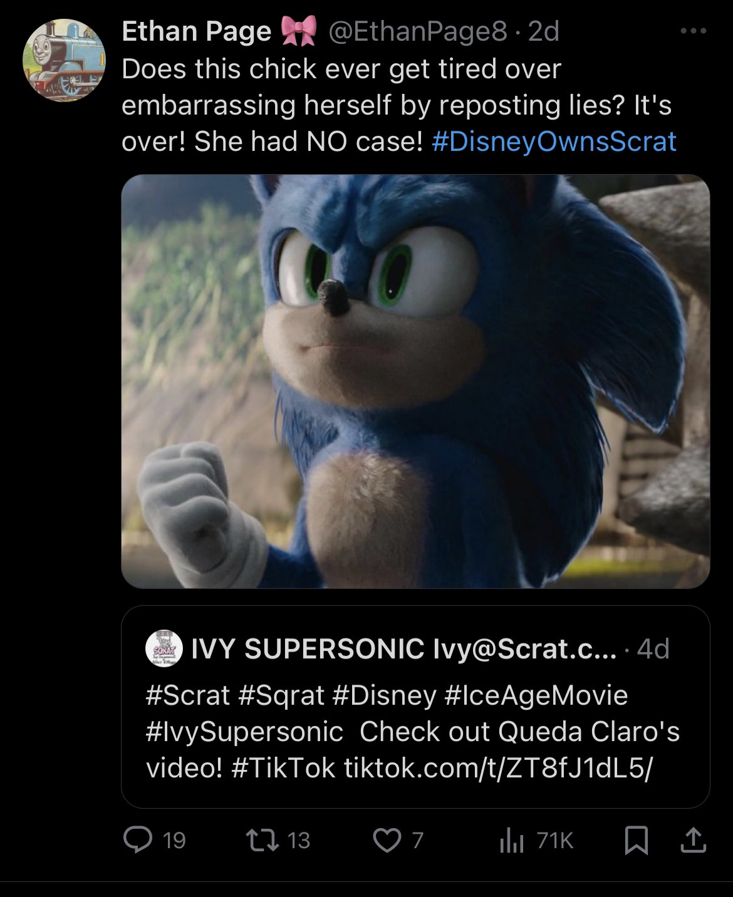Open the Sonic image attachment

tap(415, 381)
